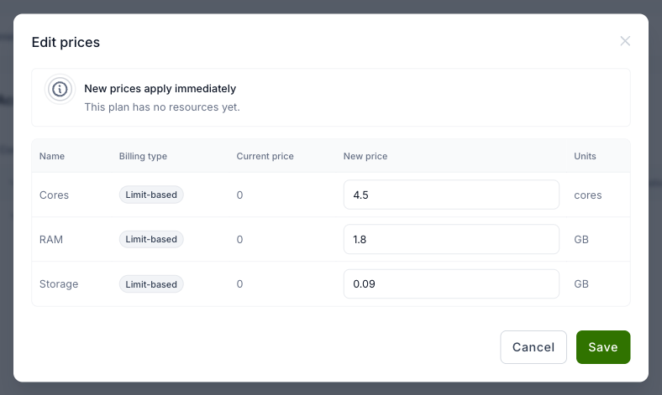The image size is (662, 395).
Task: Click current price 0 for Storage
Action: 239,284
